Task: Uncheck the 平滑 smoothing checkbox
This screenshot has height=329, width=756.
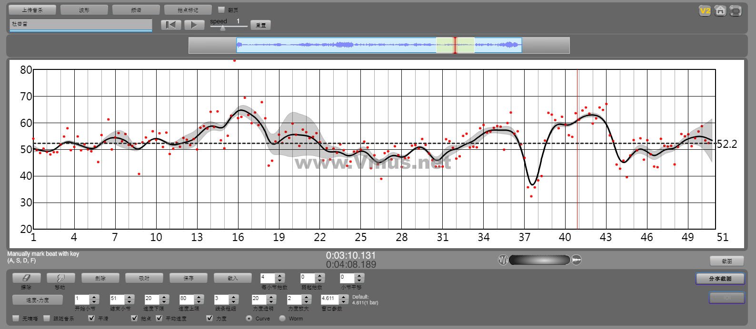Action: click(x=92, y=318)
